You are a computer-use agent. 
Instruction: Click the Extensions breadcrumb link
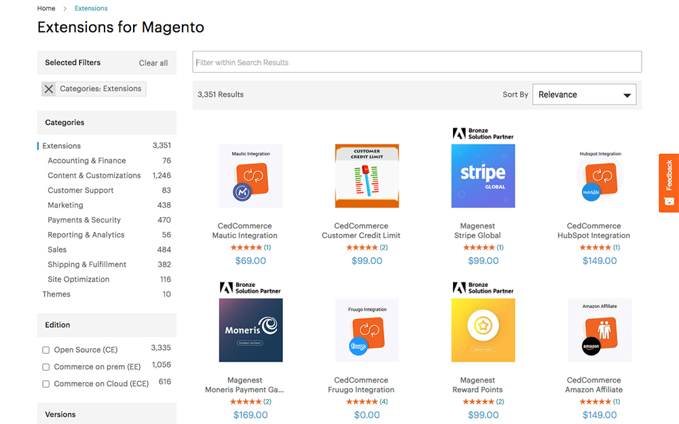[x=91, y=8]
